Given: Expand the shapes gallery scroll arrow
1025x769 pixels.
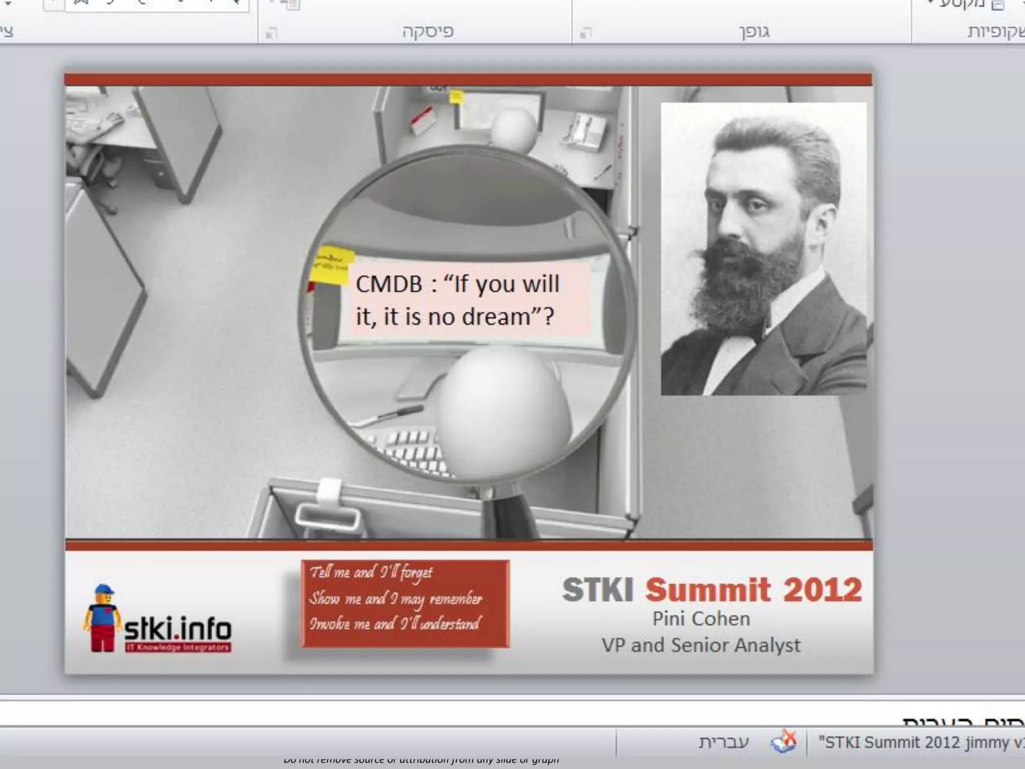Looking at the screenshot, I should click(54, 5).
